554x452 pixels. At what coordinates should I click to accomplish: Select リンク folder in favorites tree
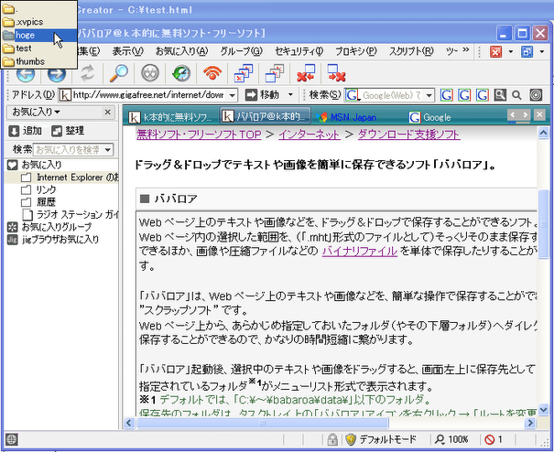(x=38, y=189)
